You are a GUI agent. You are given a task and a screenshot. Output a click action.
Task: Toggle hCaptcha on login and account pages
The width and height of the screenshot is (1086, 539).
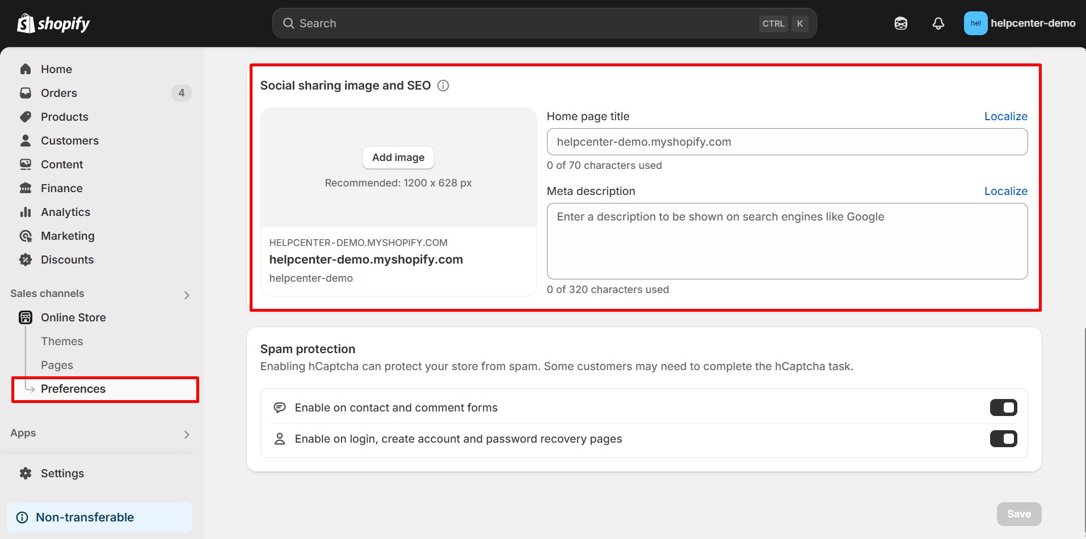(1003, 439)
